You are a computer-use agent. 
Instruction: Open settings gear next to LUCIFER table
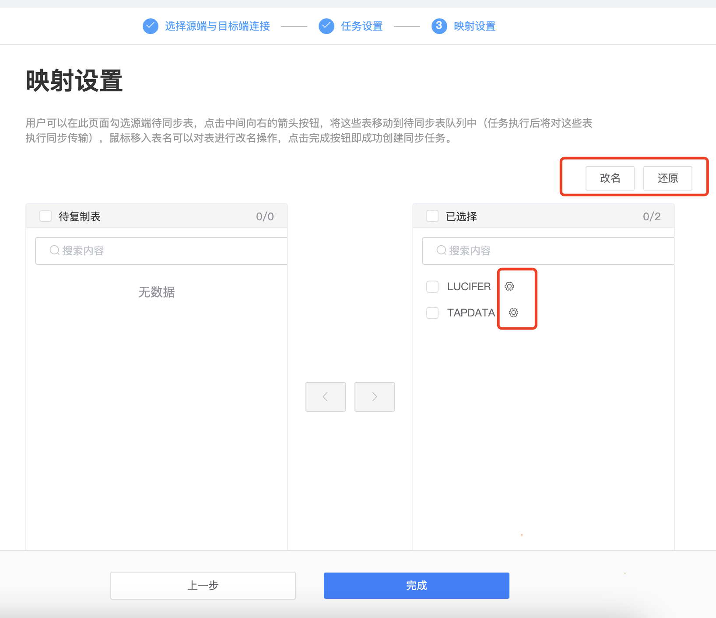(x=509, y=286)
